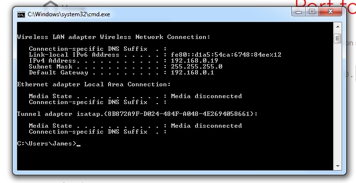The height and width of the screenshot is (183, 356).
Task: Close the cmd.exe window
Action: tap(330, 11)
